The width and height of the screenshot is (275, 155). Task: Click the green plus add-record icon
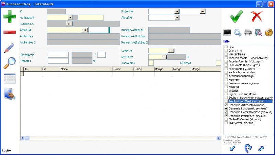pos(10,17)
